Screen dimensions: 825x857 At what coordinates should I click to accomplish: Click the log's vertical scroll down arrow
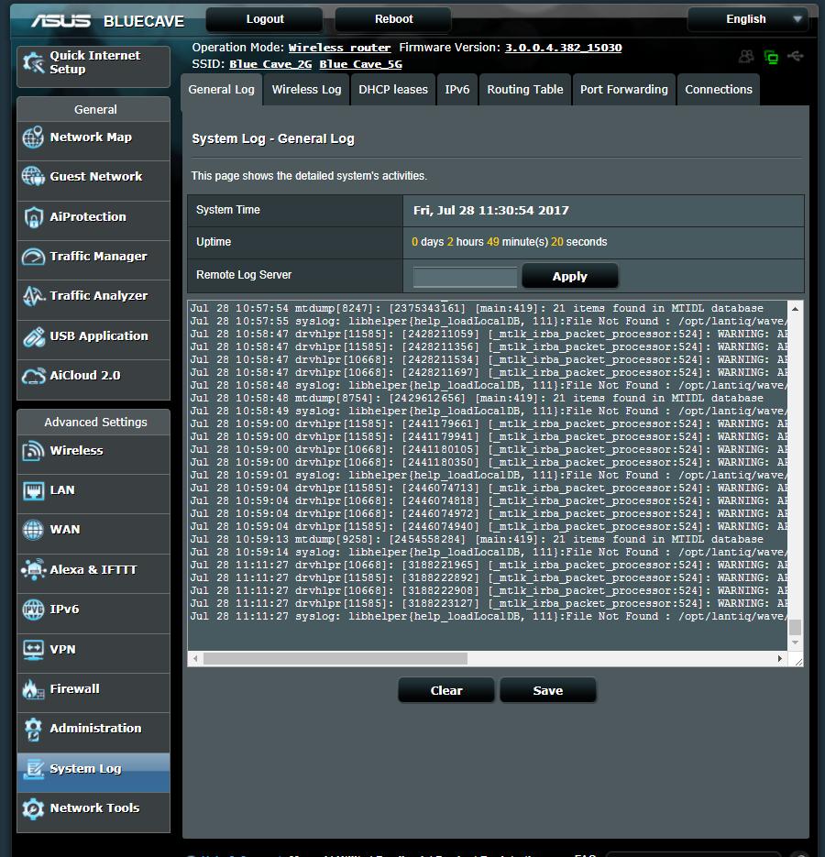tap(796, 643)
